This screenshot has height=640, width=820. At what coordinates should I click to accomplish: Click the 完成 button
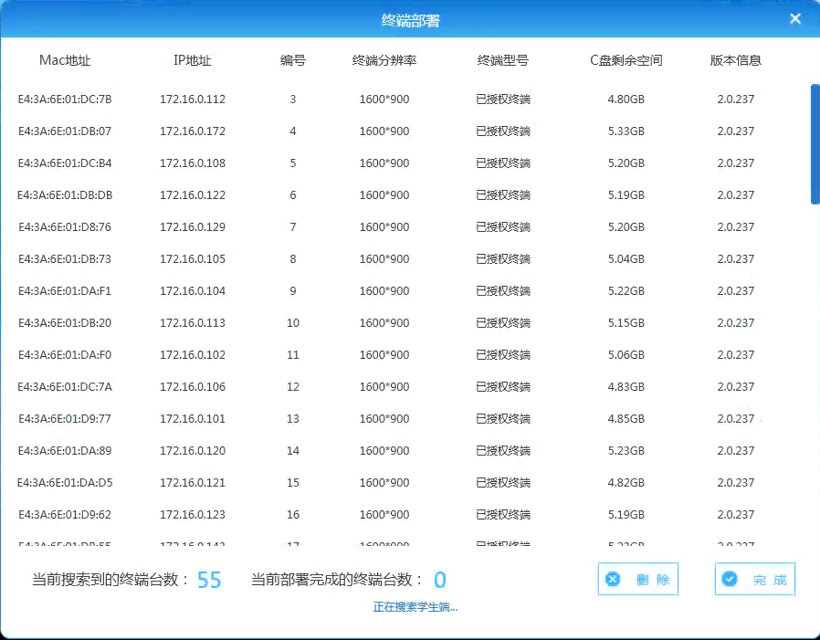pos(755,579)
